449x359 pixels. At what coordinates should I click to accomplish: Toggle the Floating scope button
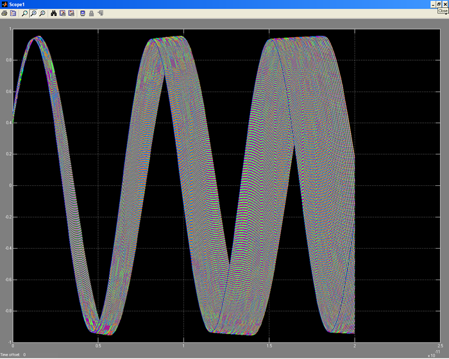[82, 13]
